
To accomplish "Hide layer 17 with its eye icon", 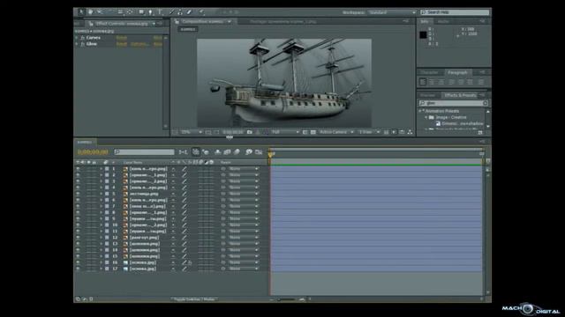I will (x=78, y=269).
